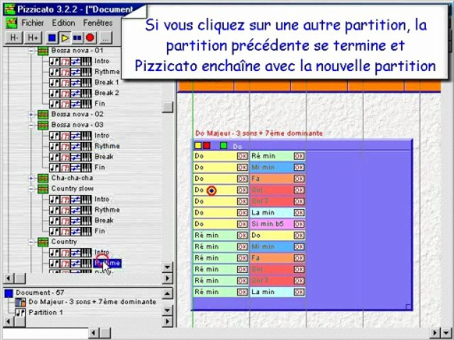Pause playback with the pause button

coord(77,38)
